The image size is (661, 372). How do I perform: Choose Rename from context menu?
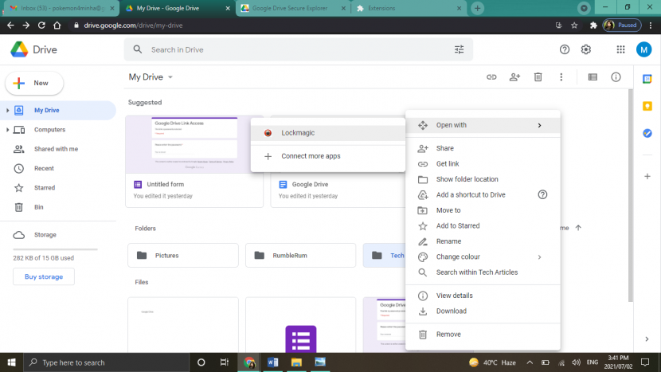(483, 241)
